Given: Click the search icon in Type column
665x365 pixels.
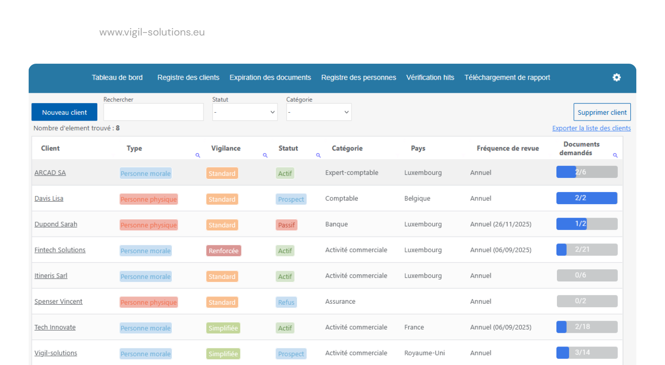Looking at the screenshot, I should (198, 155).
